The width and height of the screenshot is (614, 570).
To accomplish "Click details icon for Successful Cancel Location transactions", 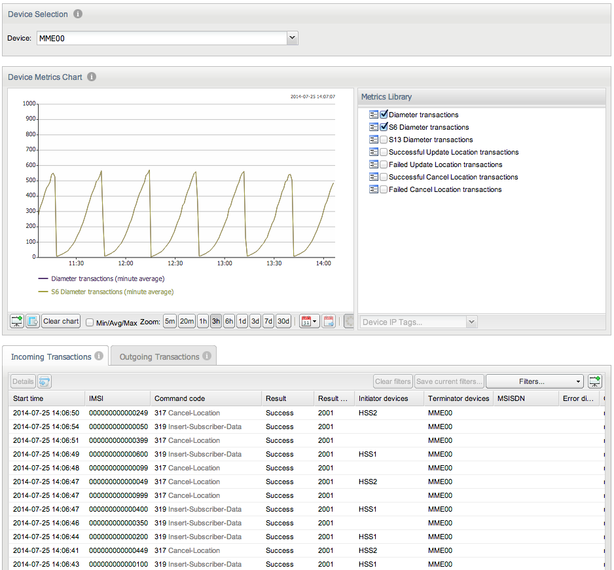I will coord(374,177).
